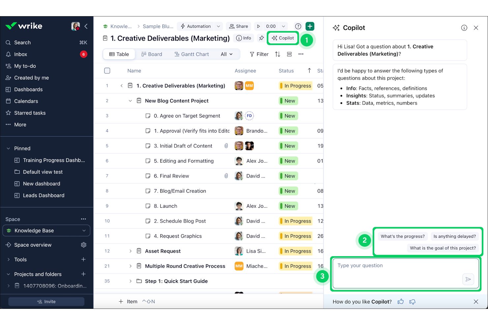Toggle the select-all checkbox in header
Screen dimensions: 488x325
(107, 70)
